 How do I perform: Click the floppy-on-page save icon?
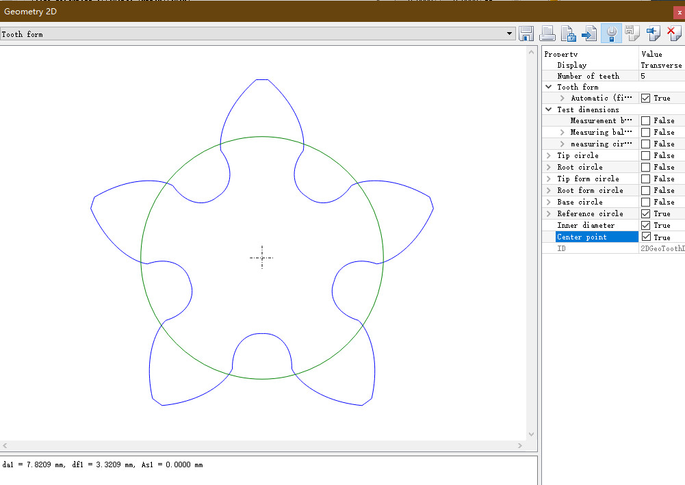[x=632, y=34]
